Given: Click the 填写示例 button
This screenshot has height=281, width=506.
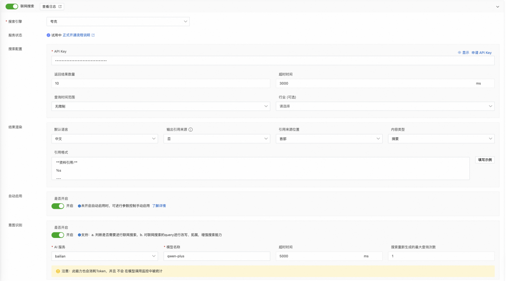Looking at the screenshot, I should [x=484, y=160].
